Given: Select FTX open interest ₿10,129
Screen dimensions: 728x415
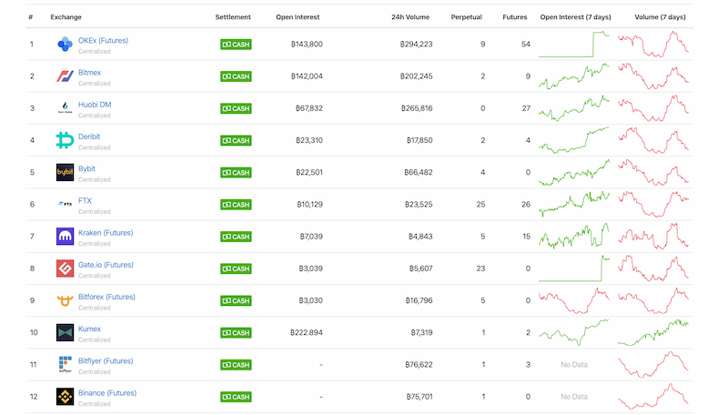Looking at the screenshot, I should click(x=309, y=204).
